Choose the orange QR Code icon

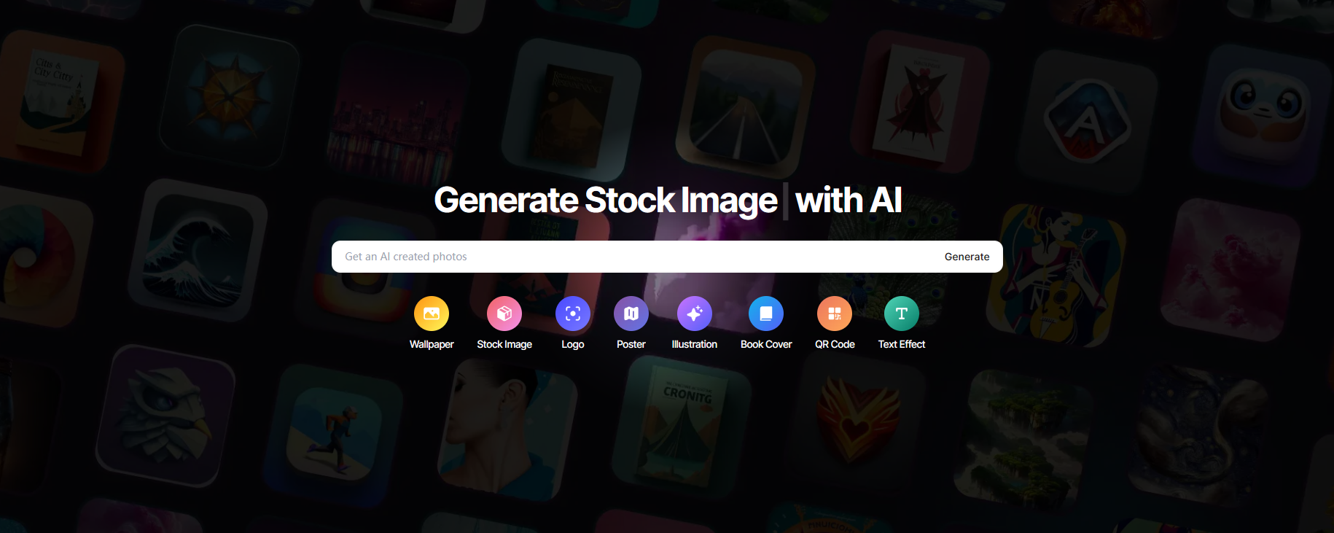click(x=835, y=314)
